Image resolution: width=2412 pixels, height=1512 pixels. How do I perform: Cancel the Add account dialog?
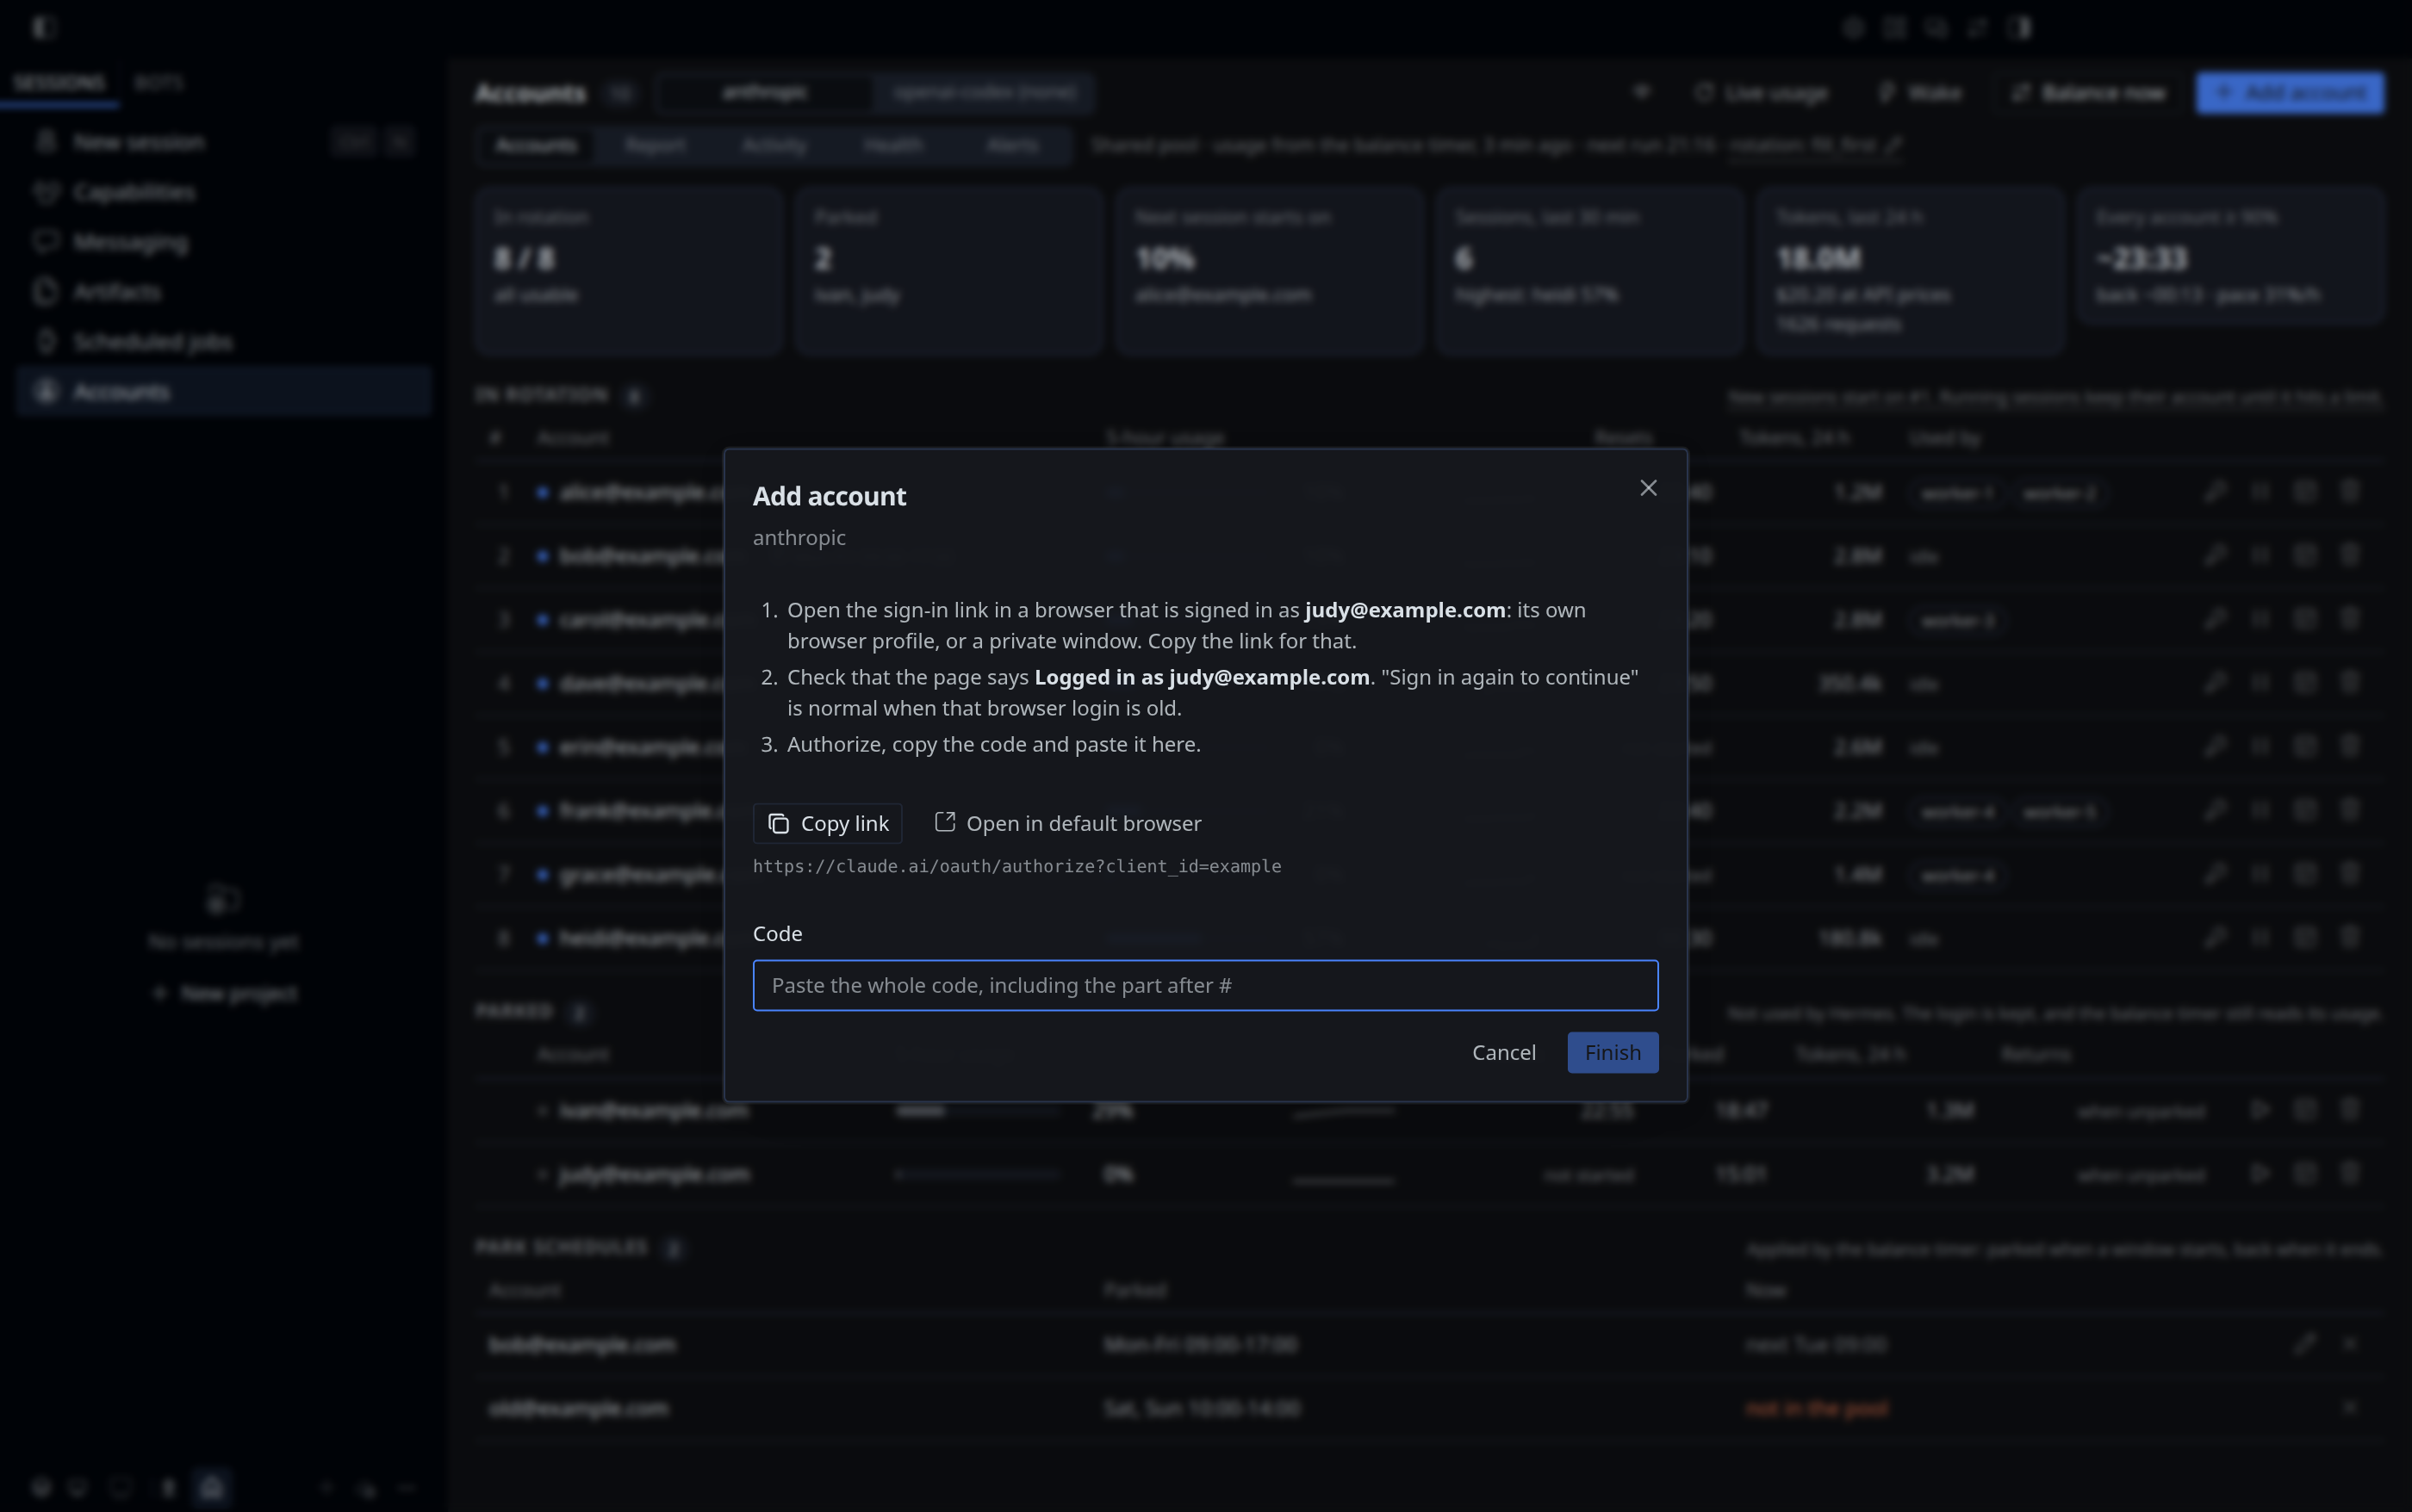click(x=1503, y=1052)
